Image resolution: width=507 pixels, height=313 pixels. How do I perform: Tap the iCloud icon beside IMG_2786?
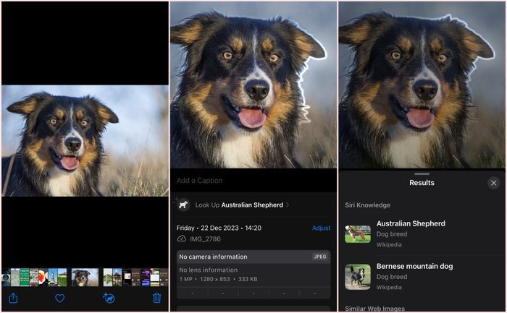(x=182, y=239)
